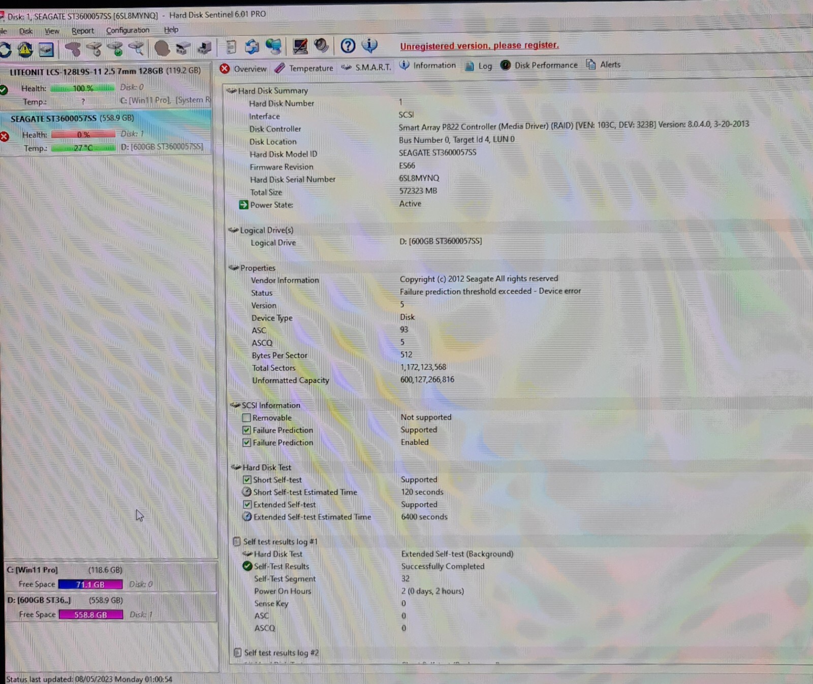Switch to the Log tab

point(479,66)
